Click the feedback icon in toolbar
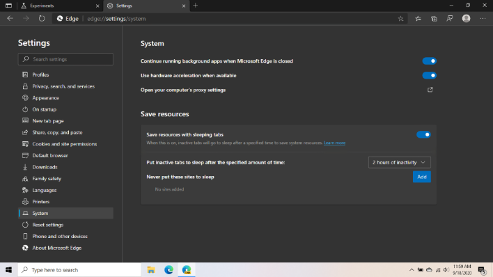 [450, 19]
